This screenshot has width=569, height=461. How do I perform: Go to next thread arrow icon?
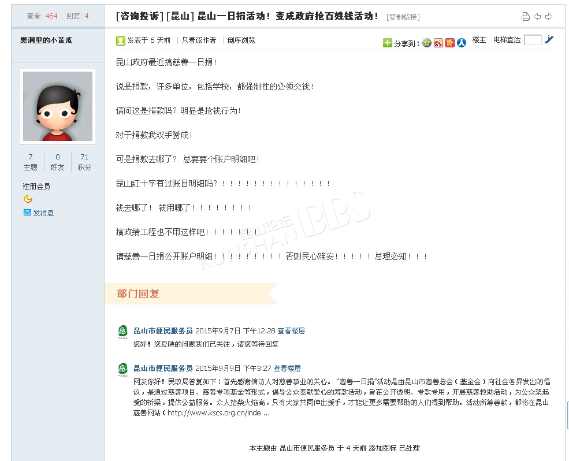[549, 16]
